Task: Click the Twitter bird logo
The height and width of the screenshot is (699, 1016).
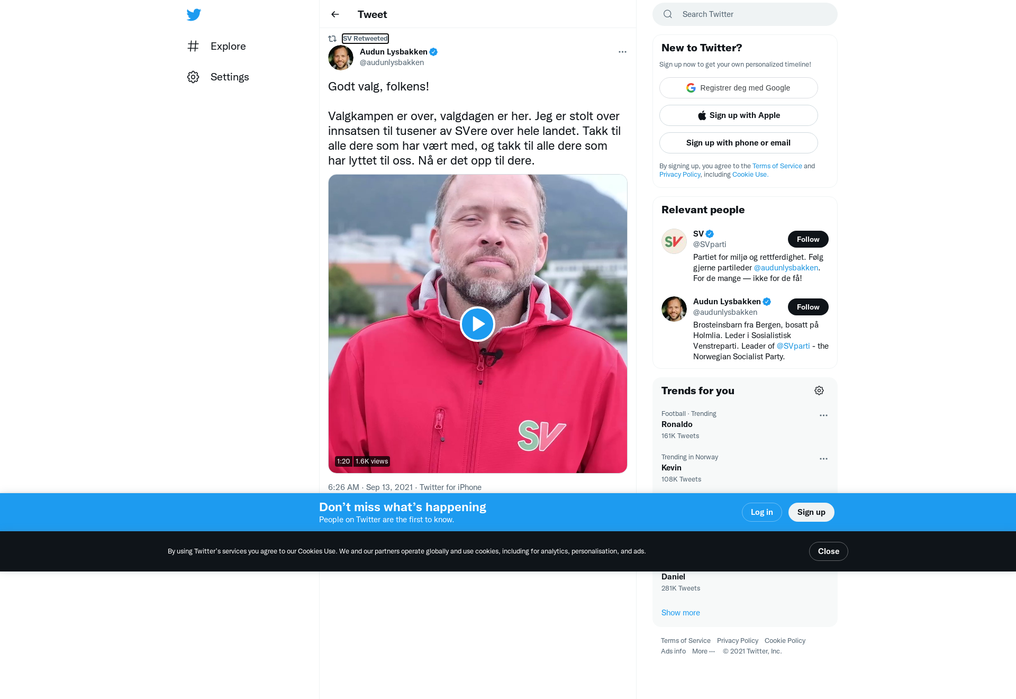Action: pos(194,14)
